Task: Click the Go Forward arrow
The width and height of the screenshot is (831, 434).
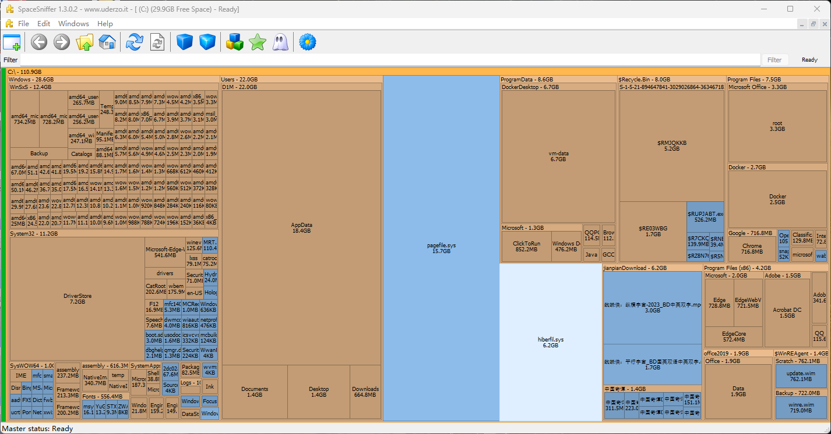Action: coord(62,42)
